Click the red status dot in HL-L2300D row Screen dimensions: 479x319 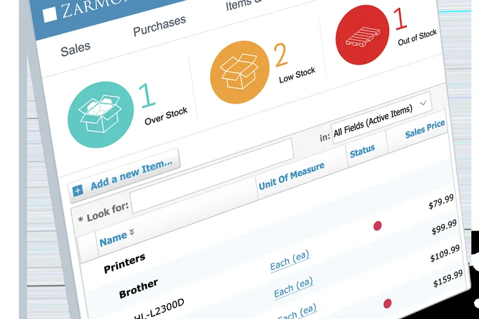point(378,226)
